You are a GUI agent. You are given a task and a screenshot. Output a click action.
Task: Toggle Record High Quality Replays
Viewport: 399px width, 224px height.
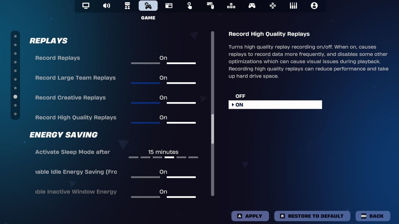pos(163,119)
